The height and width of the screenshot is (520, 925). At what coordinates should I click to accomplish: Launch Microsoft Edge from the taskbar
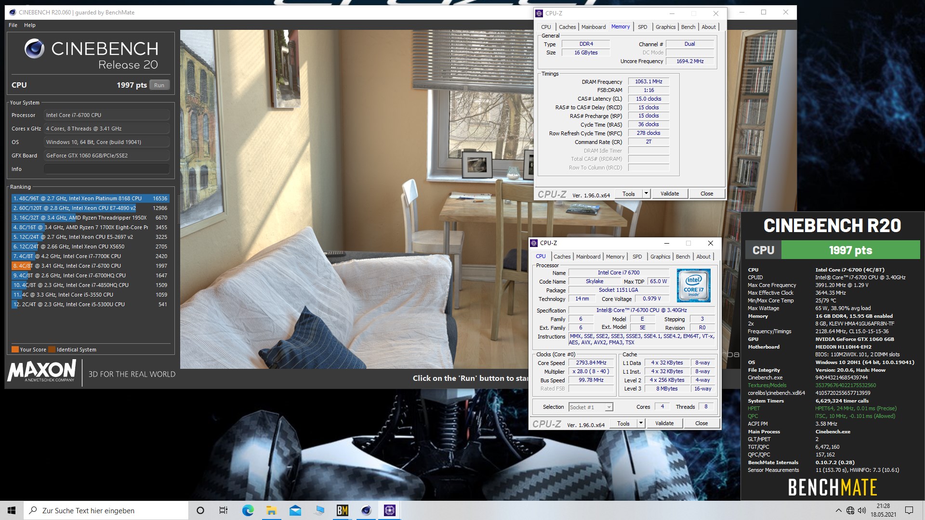click(248, 510)
